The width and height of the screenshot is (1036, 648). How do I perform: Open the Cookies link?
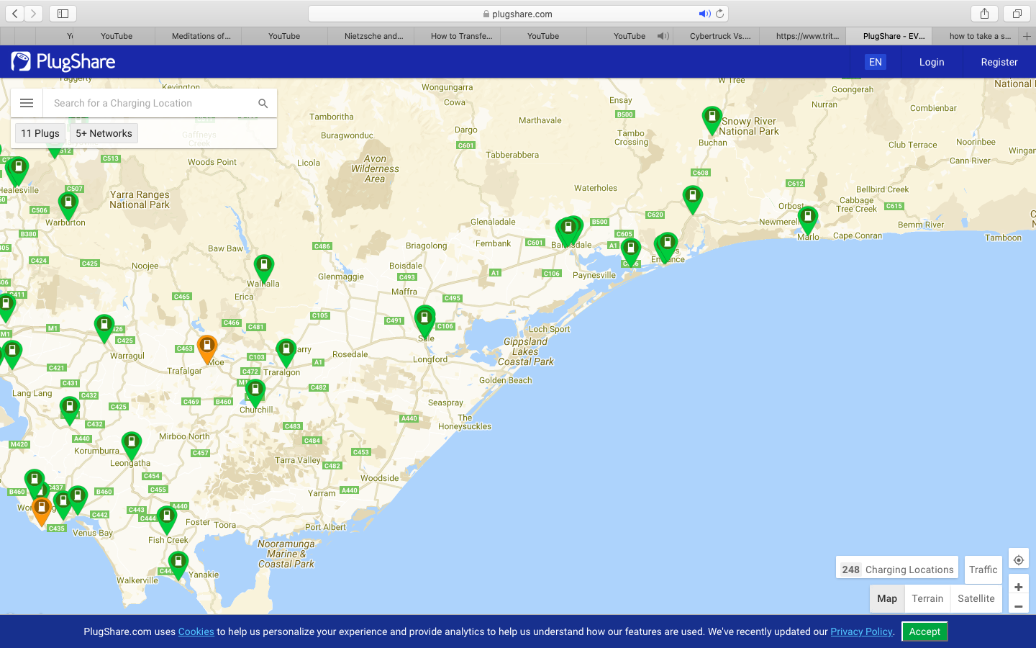click(x=196, y=631)
